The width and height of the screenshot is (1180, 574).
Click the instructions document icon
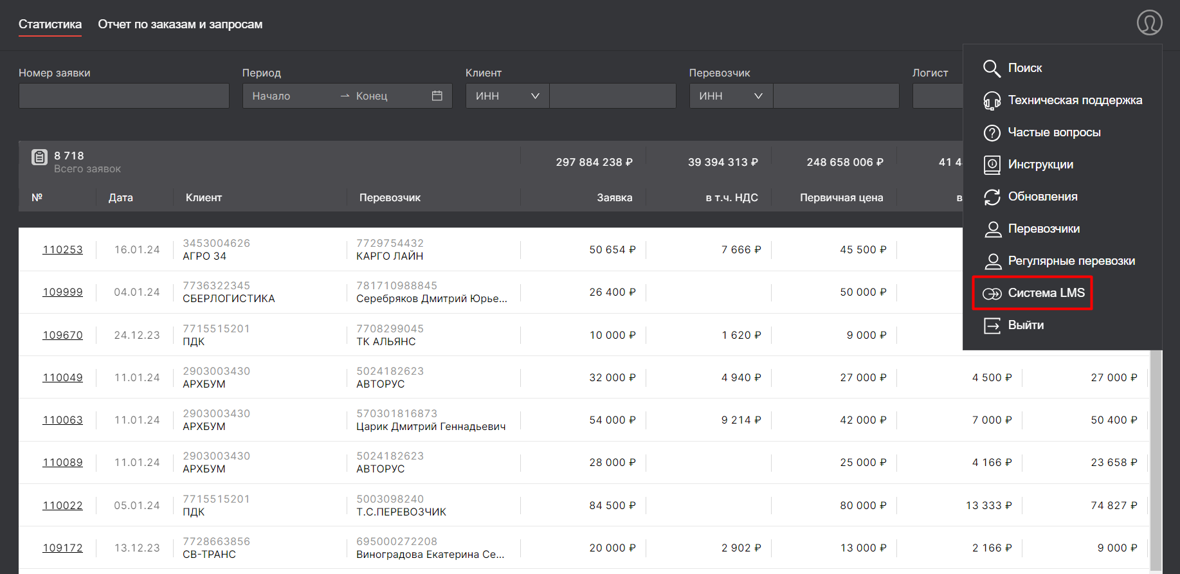[992, 165]
